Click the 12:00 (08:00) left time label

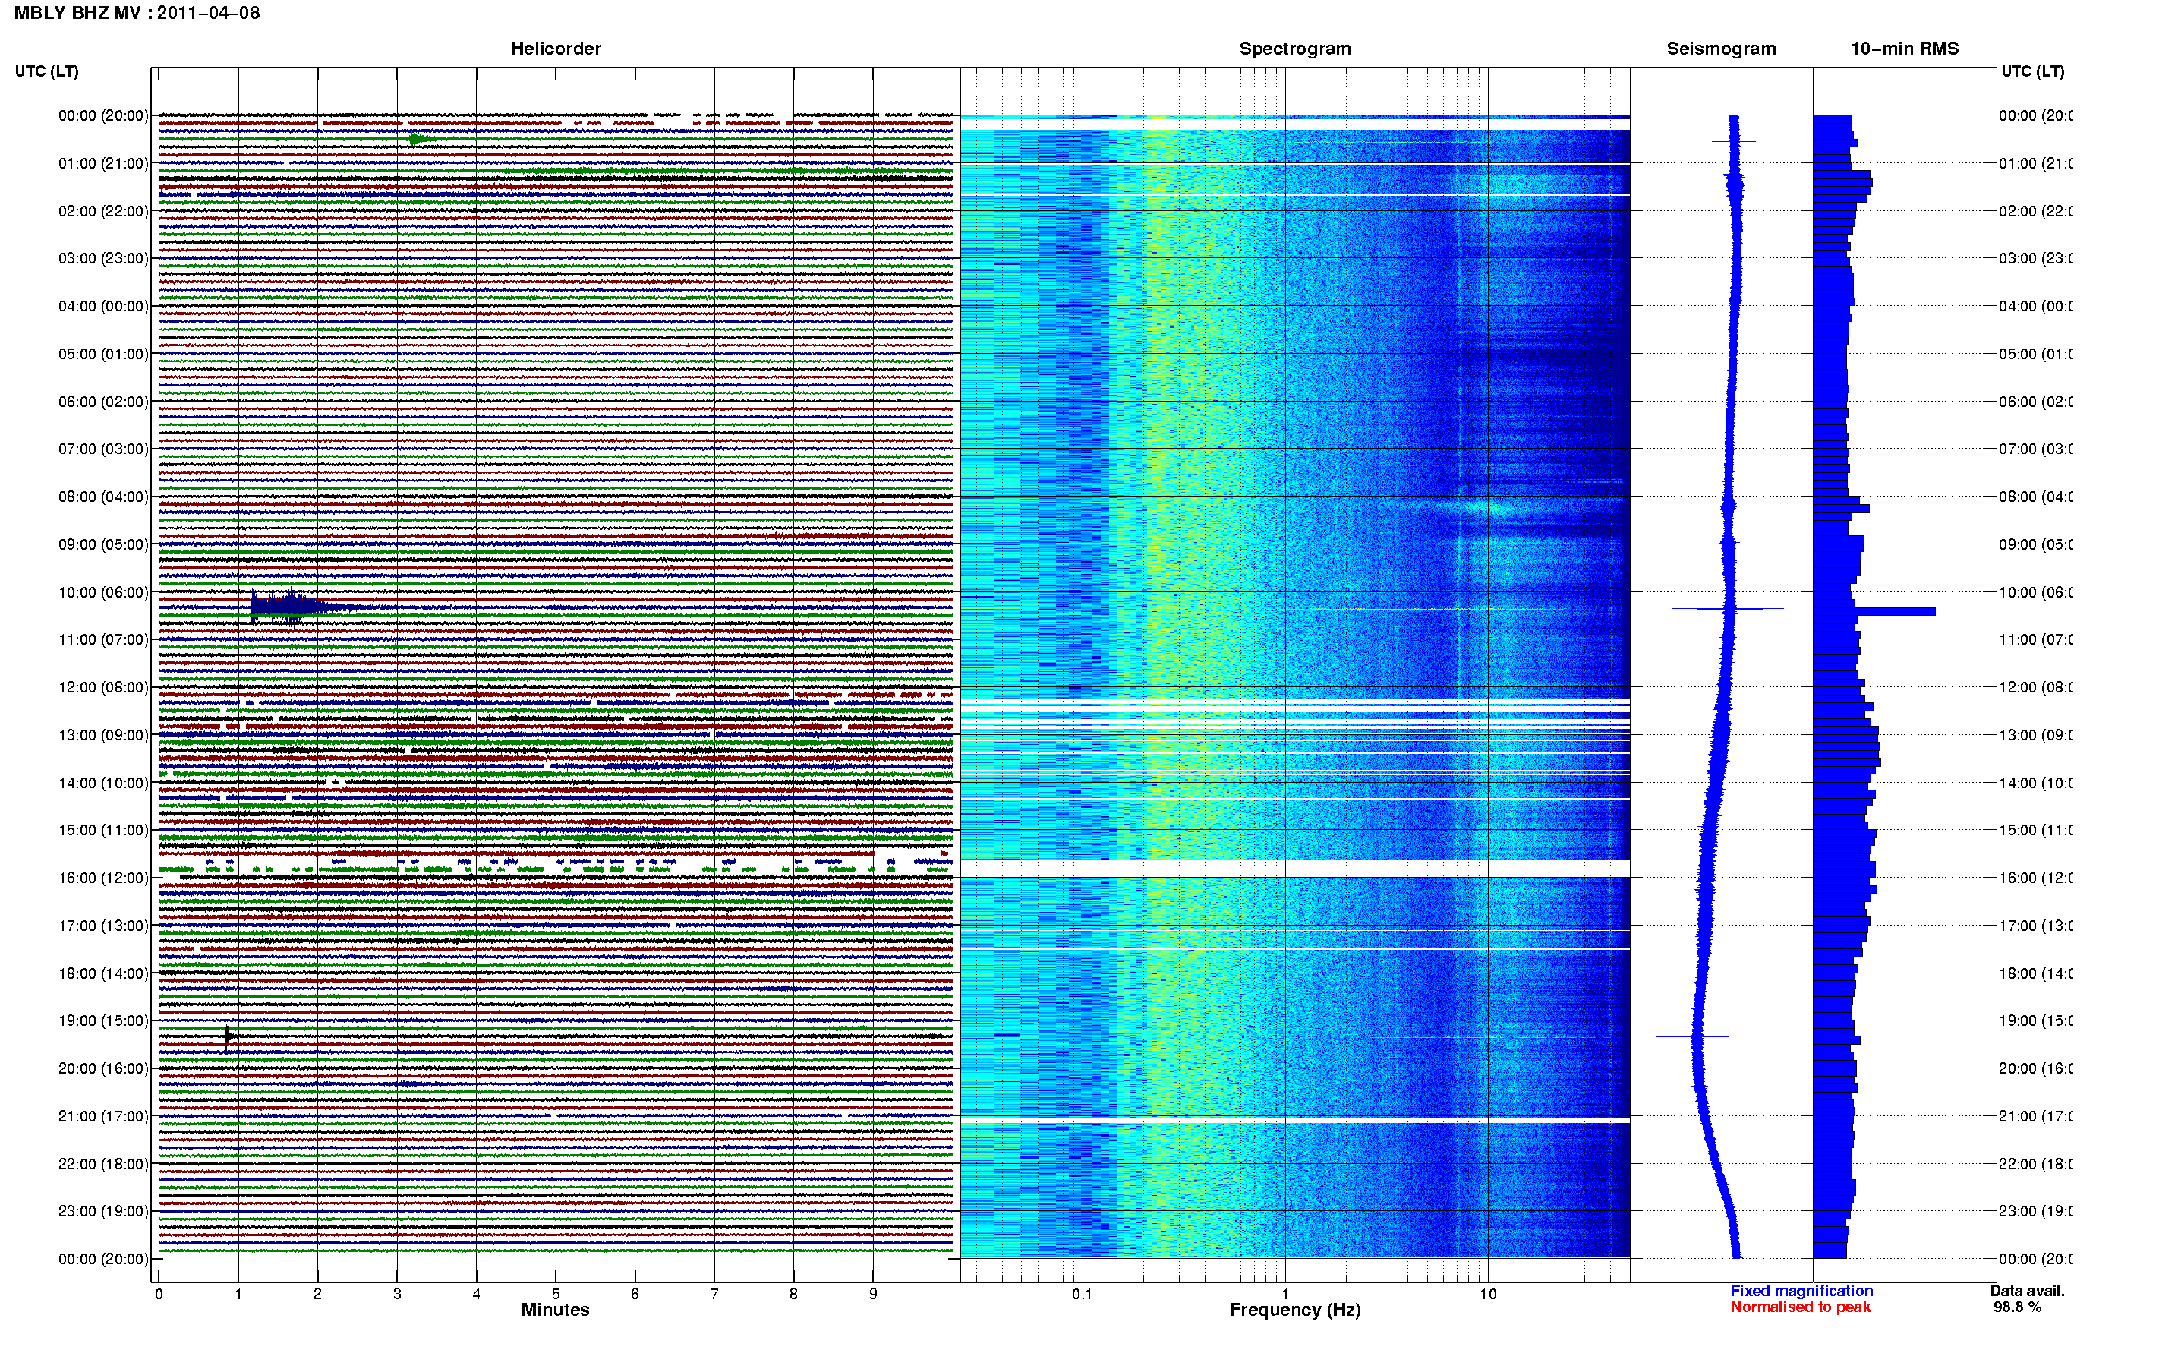tap(103, 687)
